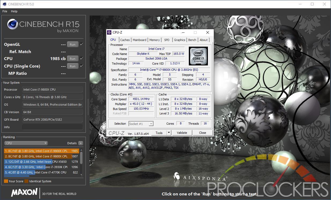Image resolution: width=331 pixels, height=200 pixels.
Task: Click the Cinebench title bar icon
Action: point(5,4)
